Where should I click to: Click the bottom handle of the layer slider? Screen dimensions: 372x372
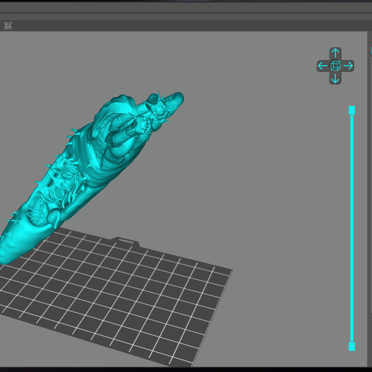click(x=352, y=347)
